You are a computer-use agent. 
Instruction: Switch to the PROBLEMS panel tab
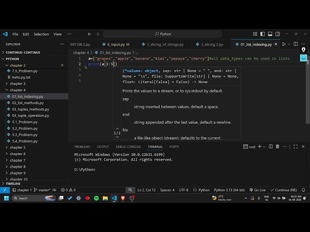(82, 147)
